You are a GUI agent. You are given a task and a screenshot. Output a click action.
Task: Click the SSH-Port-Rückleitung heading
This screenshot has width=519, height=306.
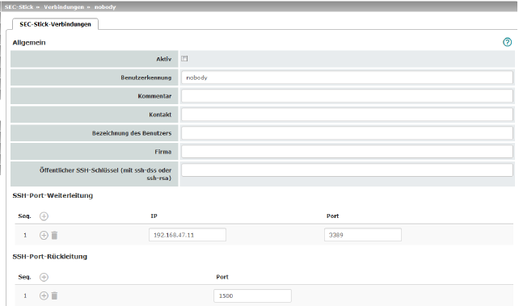point(50,257)
